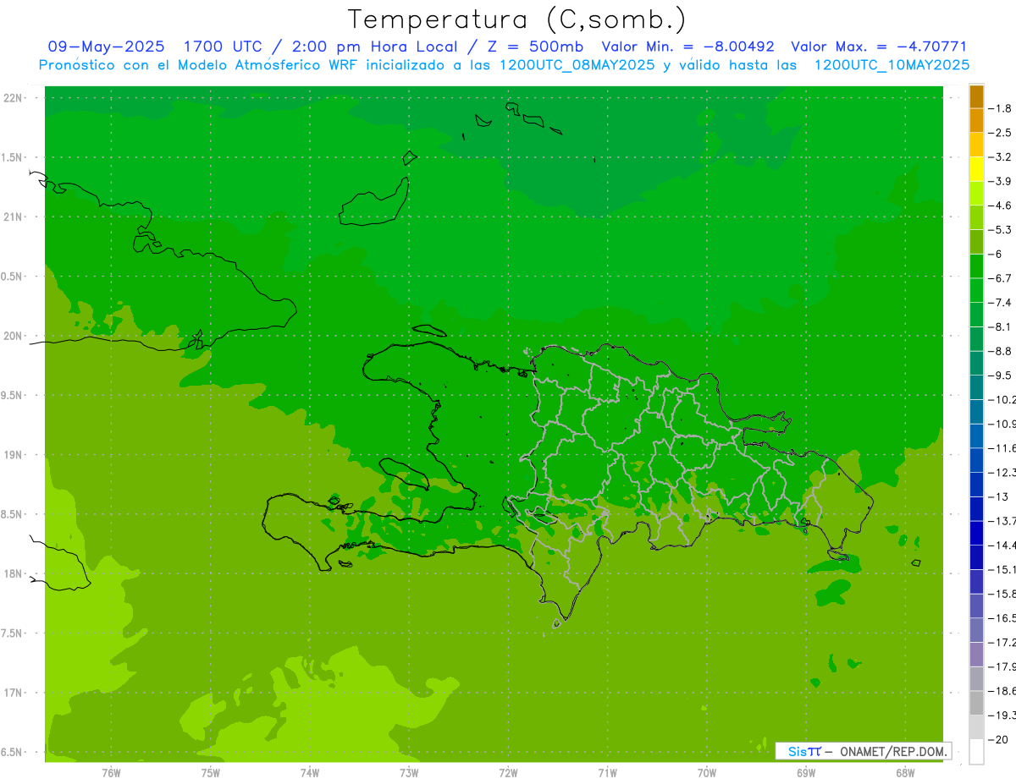Pick the dark blue swatch between -13 and -13.7
This screenshot has height=784, width=1016.
[x=976, y=508]
